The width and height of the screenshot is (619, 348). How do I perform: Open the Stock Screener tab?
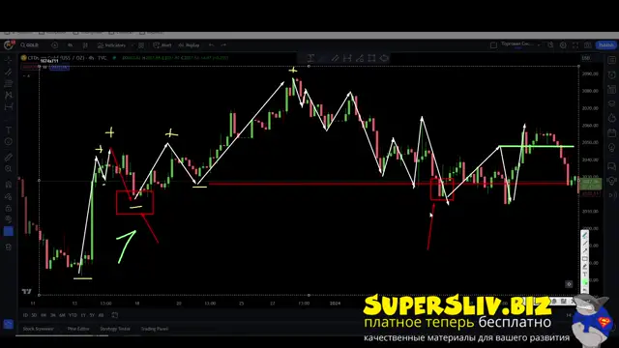click(39, 329)
